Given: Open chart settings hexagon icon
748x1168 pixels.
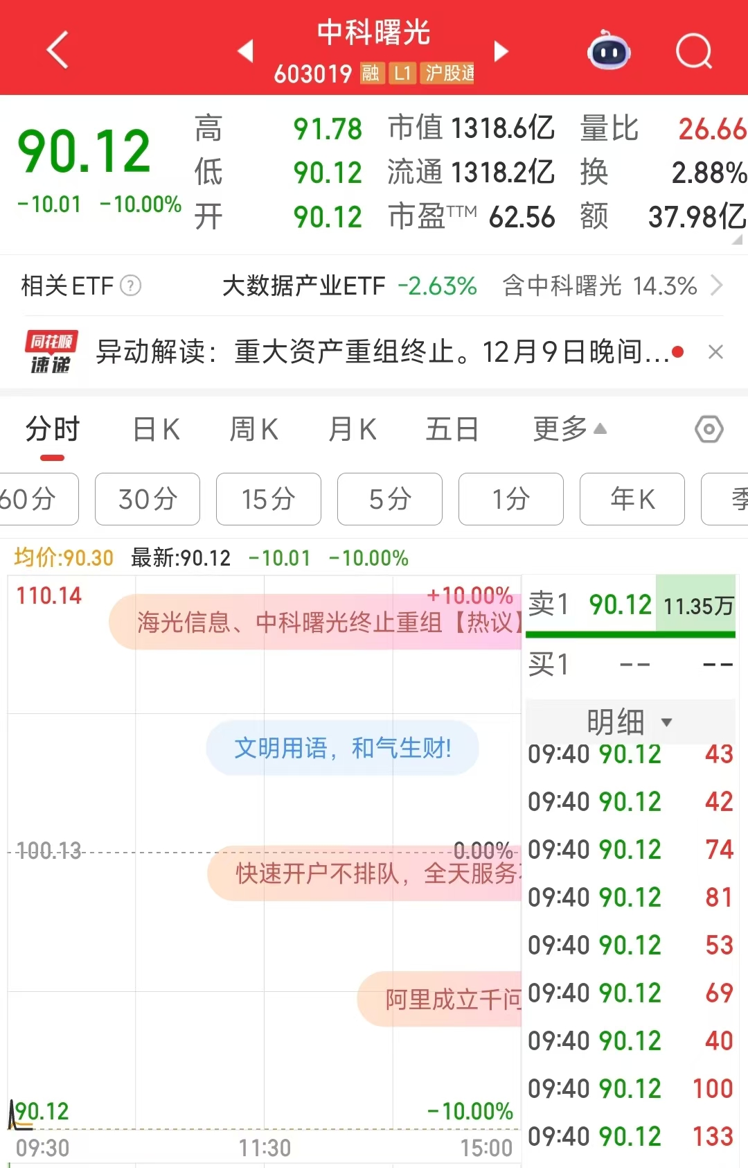Looking at the screenshot, I should coord(709,430).
